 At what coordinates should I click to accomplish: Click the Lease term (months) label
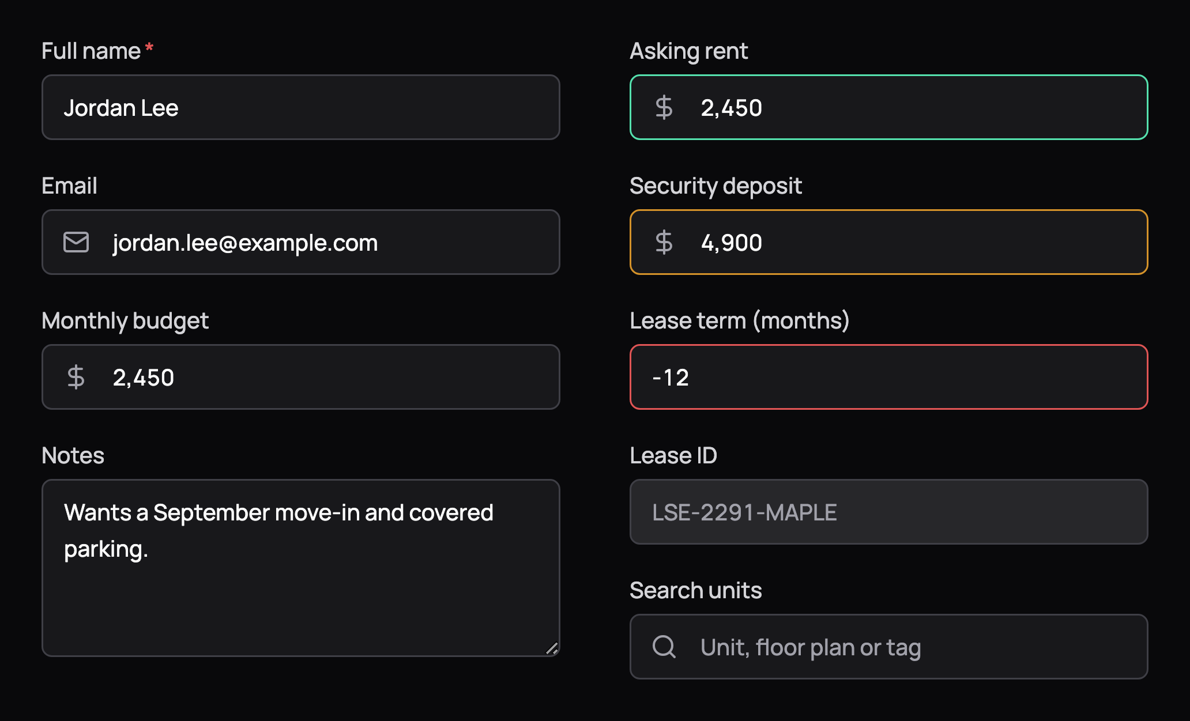click(740, 321)
